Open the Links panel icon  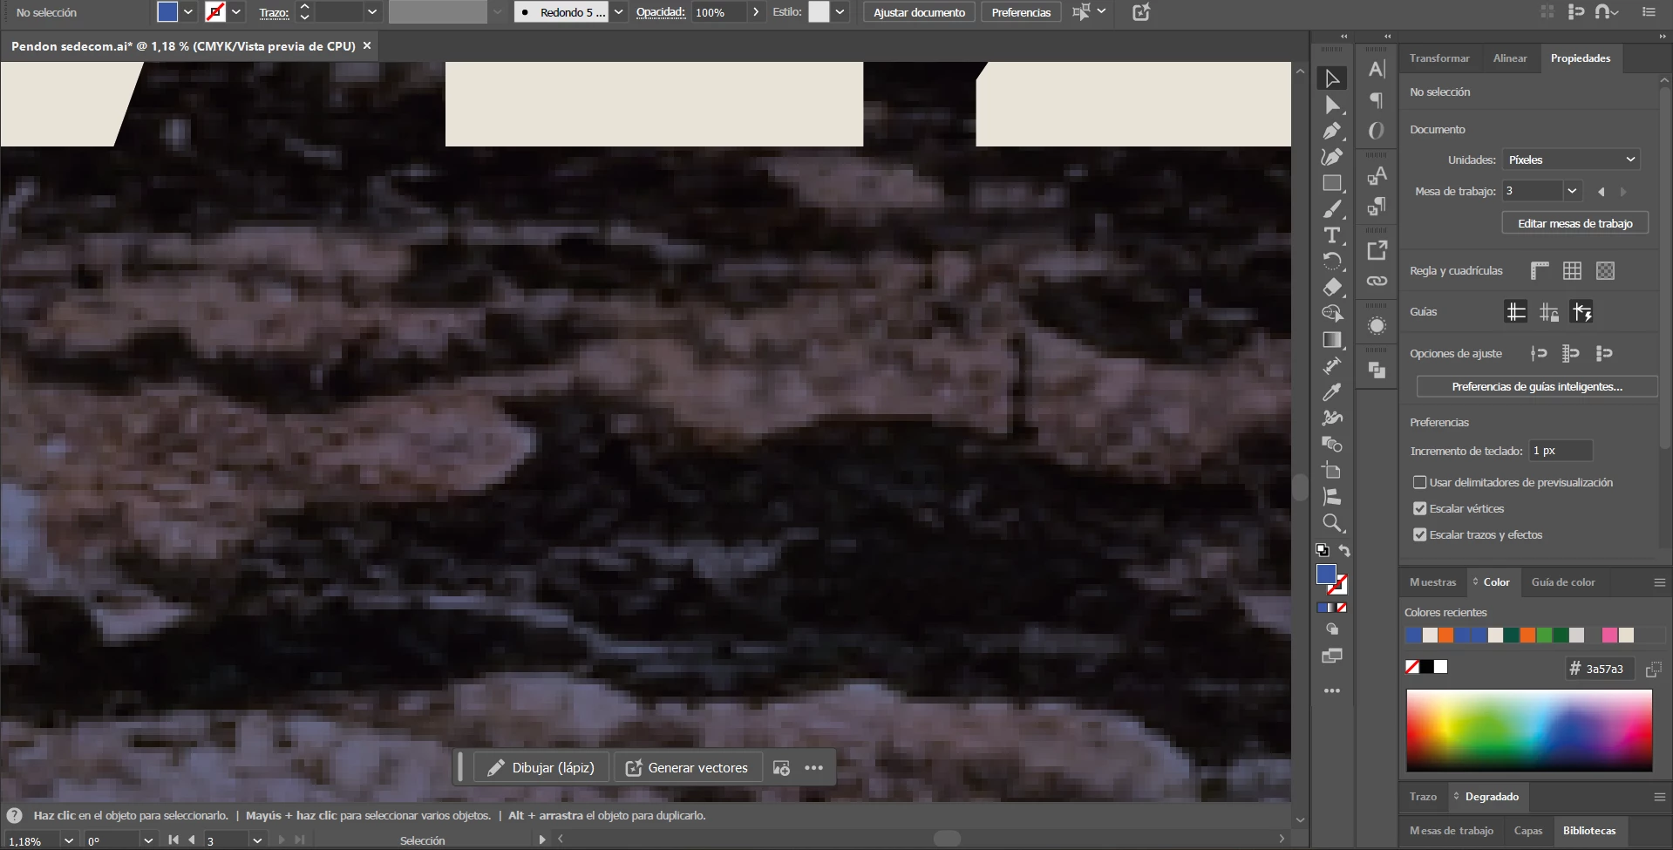click(x=1377, y=281)
